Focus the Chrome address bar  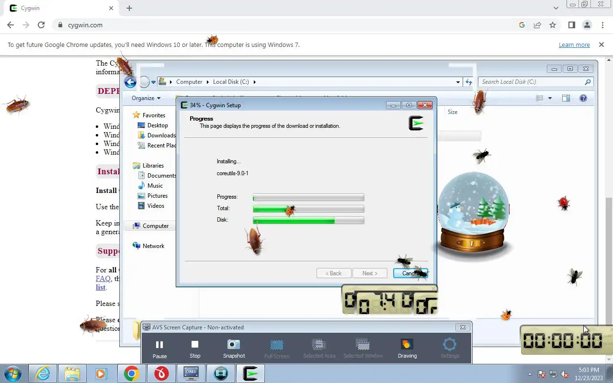click(287, 25)
